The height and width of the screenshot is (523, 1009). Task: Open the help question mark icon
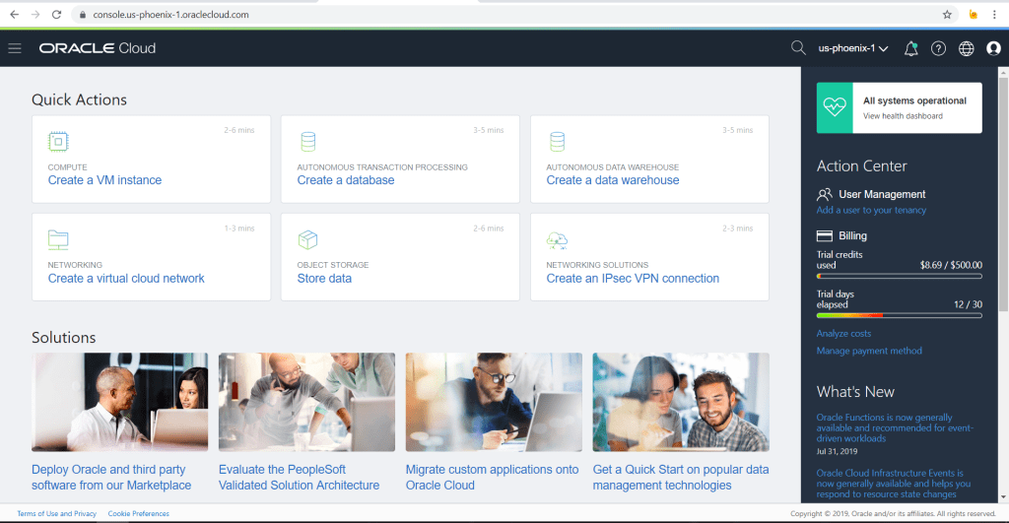pyautogui.click(x=938, y=48)
